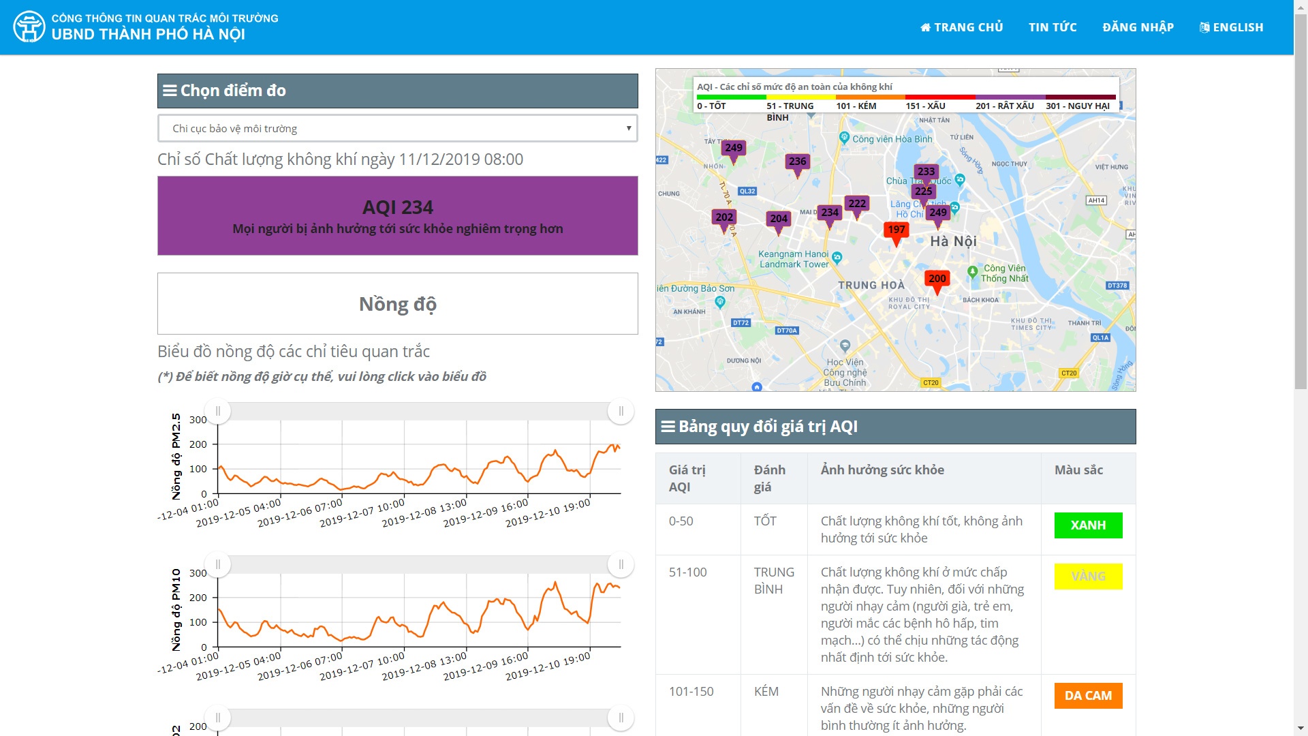
Task: Select the red AQI 197 map marker
Action: pos(897,230)
